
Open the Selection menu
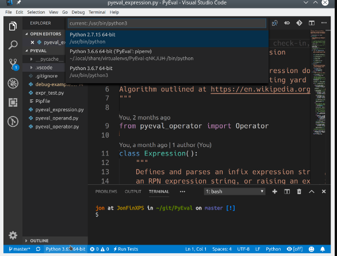pos(36,12)
